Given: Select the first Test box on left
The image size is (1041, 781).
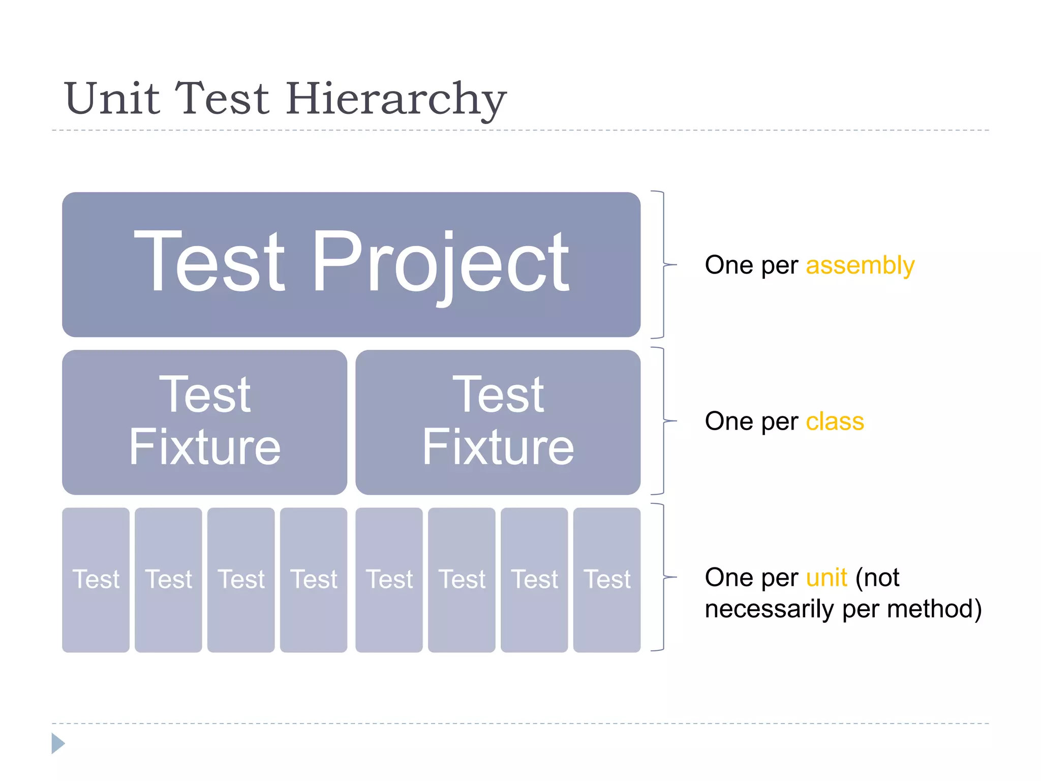Looking at the screenshot, I should [96, 580].
